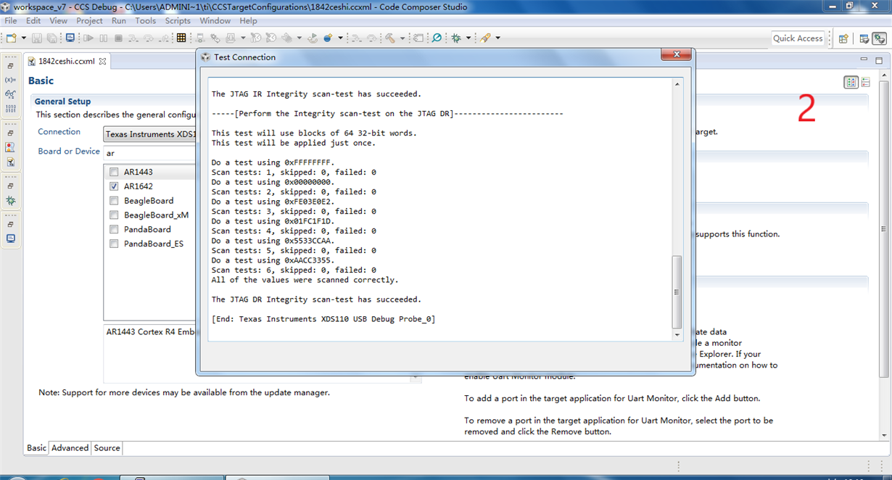Click the Open Perspective icon

coord(843,38)
